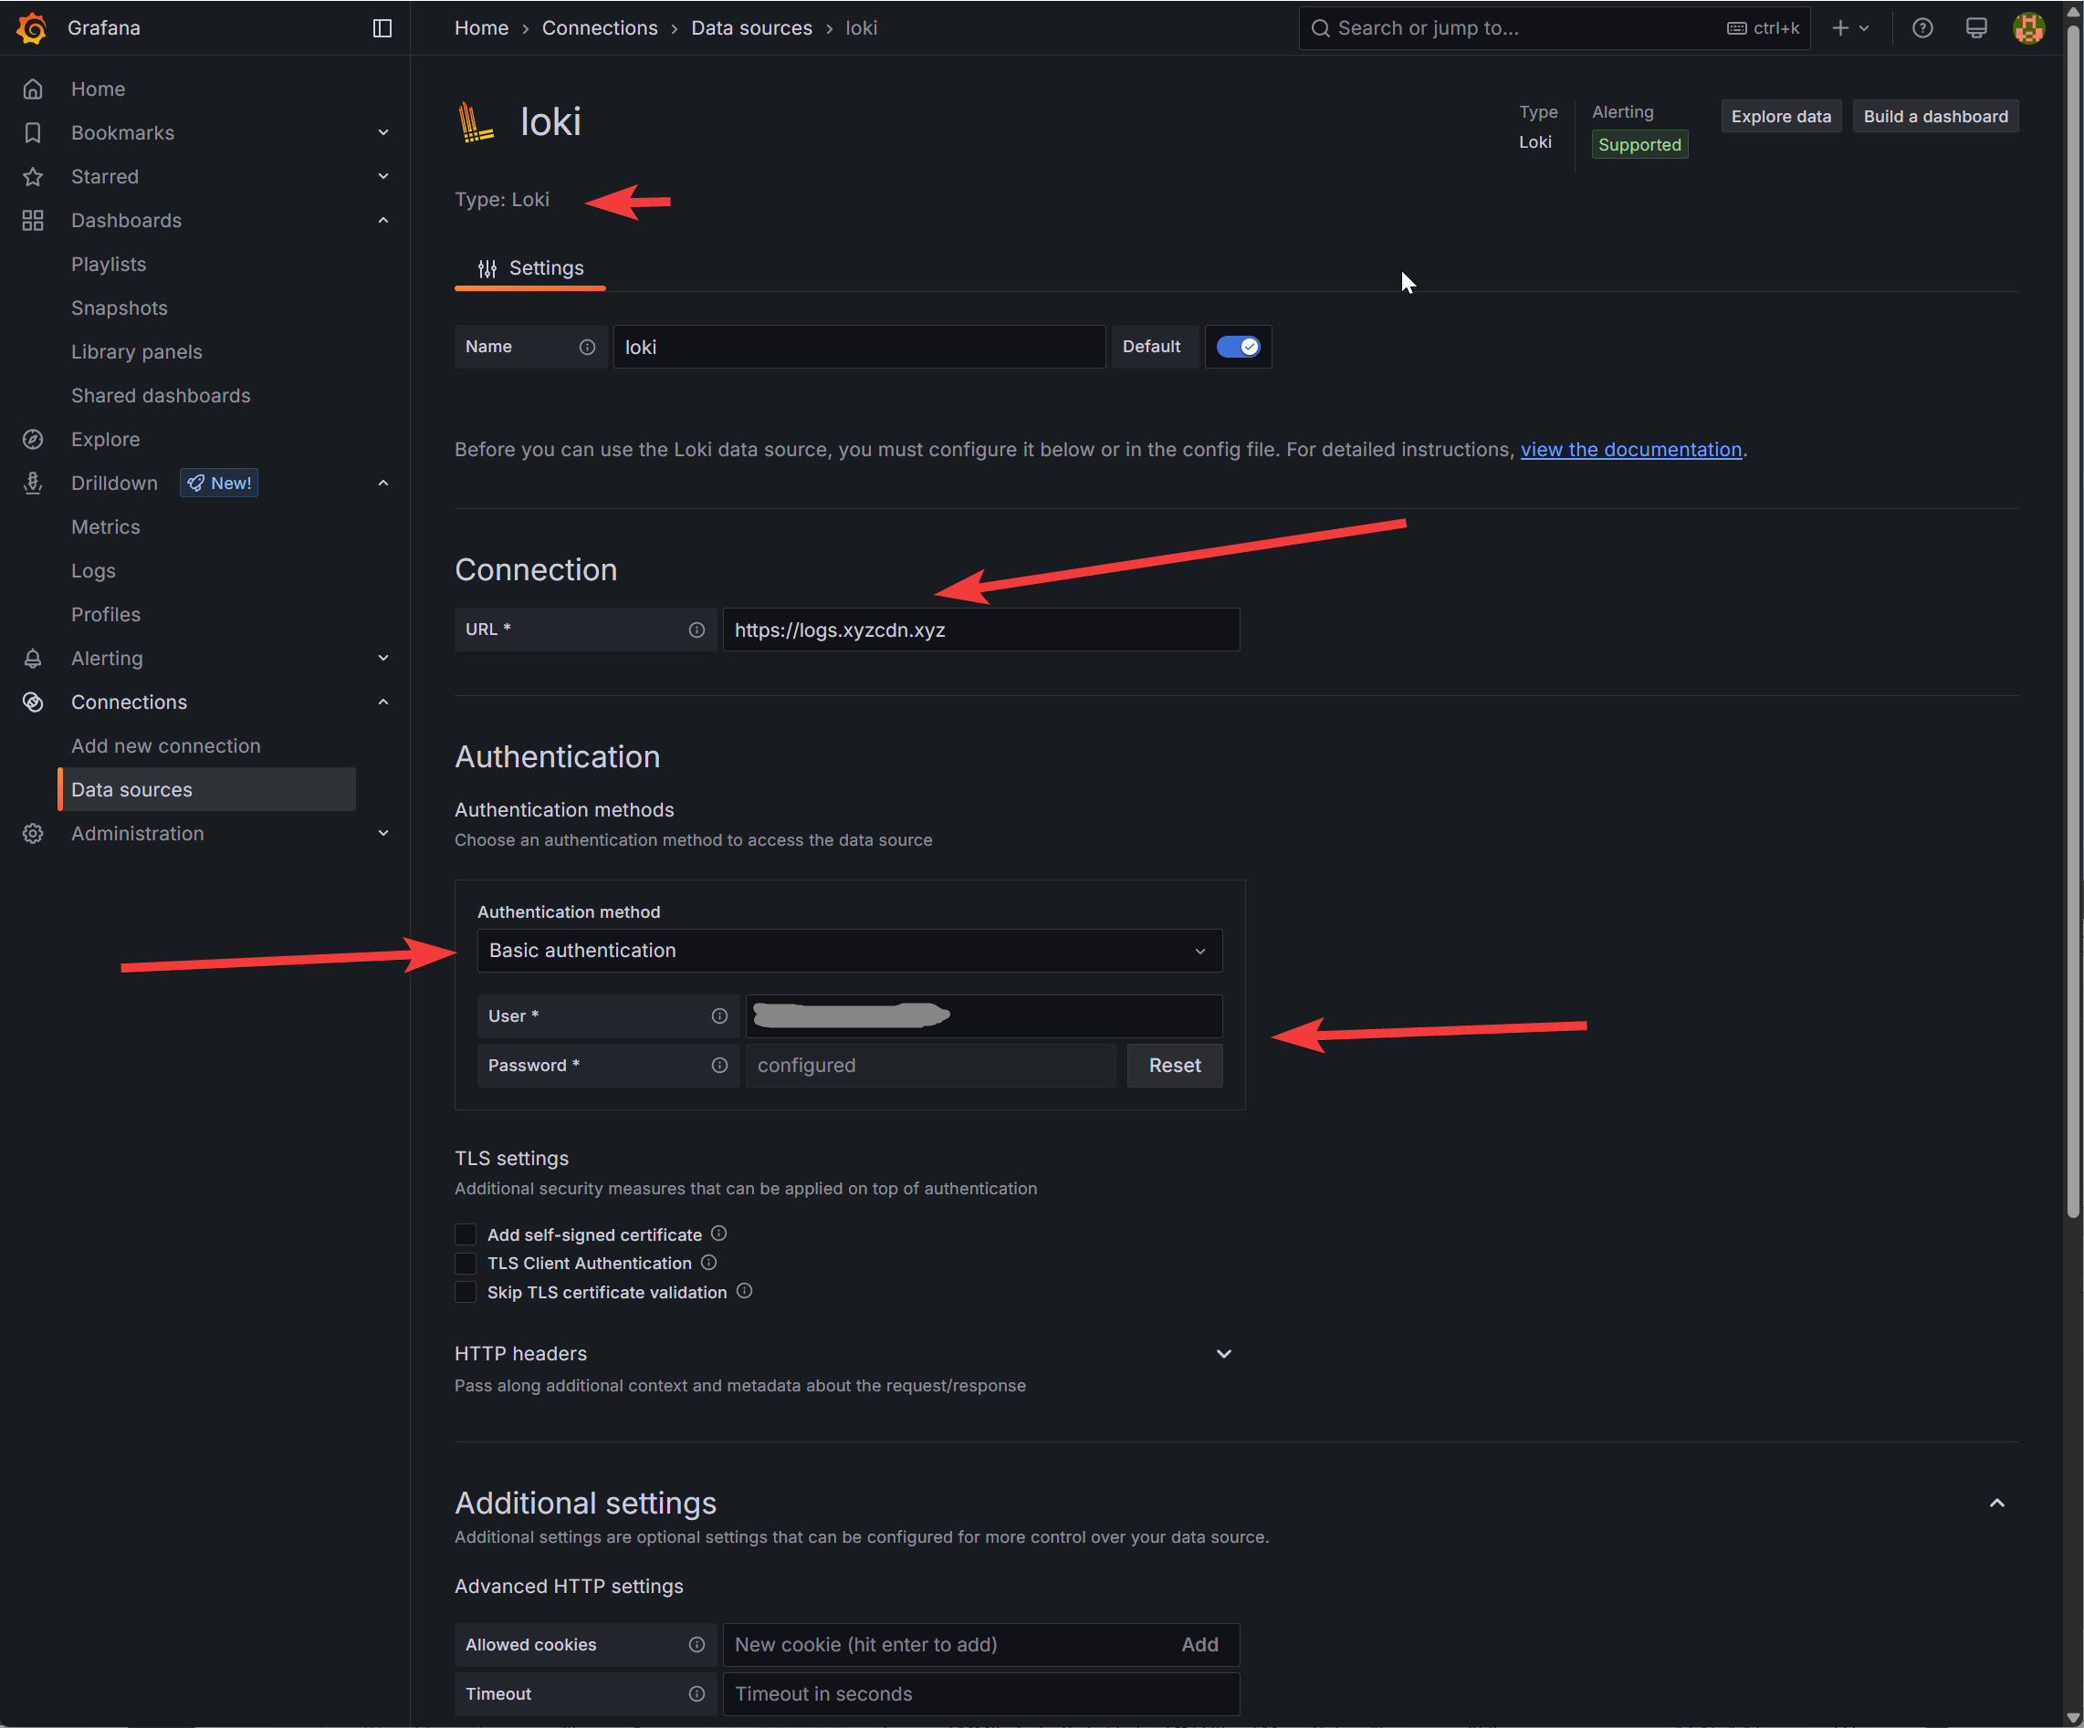Screen dimensions: 2084x1728
Task: Expand the Alerting sidebar section
Action: tap(383, 659)
